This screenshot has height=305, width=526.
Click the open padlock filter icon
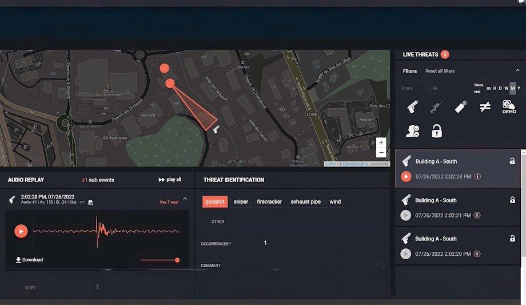[436, 131]
